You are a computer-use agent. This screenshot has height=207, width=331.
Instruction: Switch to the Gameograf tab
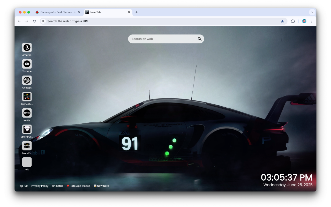coord(57,12)
